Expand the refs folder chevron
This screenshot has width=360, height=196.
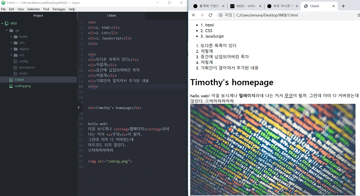coord(11,55)
